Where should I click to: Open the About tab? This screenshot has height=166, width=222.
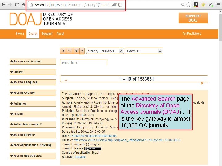[x=60, y=34]
